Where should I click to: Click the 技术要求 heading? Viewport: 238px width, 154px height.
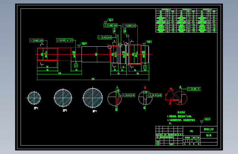click(181, 112)
